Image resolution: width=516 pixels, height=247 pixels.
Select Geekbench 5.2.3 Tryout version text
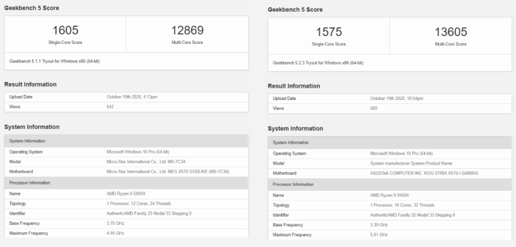[x=318, y=63]
